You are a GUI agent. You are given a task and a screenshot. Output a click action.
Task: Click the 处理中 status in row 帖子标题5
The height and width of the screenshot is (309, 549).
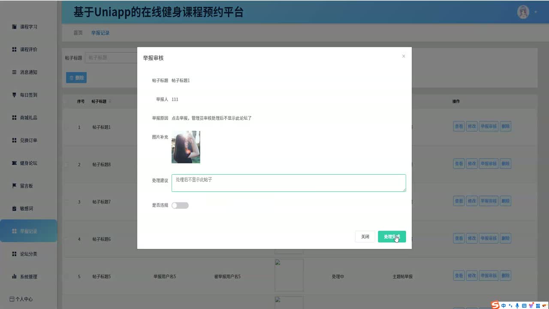pos(338,277)
